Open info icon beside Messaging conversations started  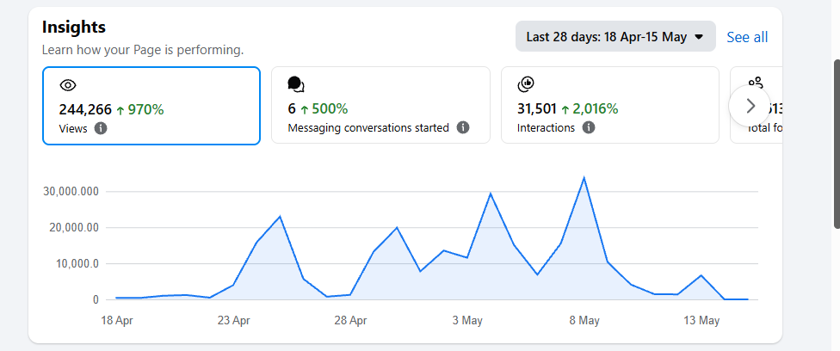click(x=463, y=127)
